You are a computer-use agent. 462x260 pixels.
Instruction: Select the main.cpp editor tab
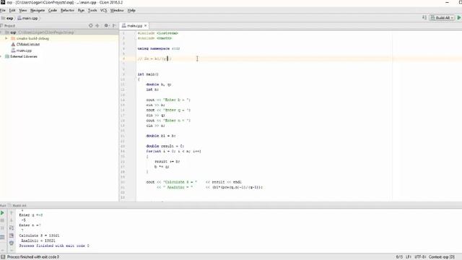pyautogui.click(x=135, y=26)
